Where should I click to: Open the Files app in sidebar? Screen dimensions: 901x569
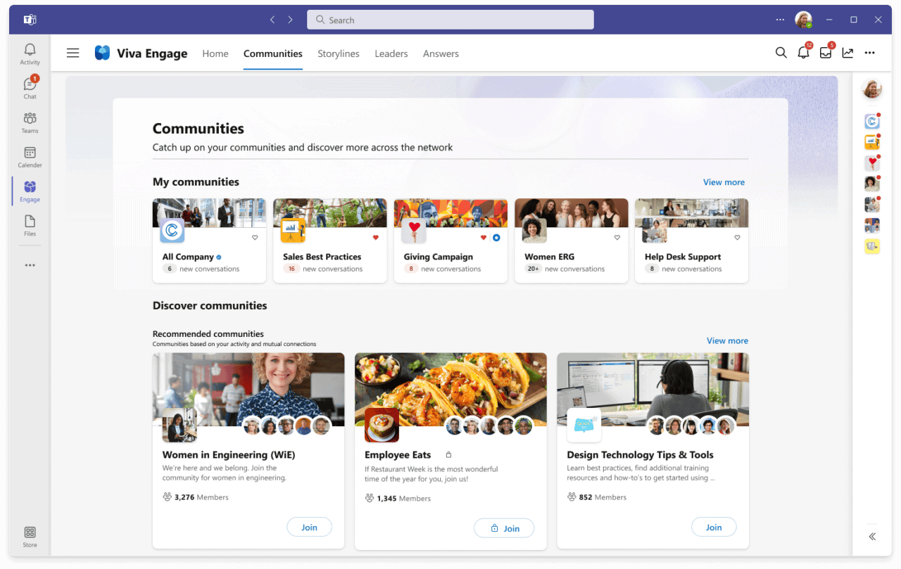[30, 225]
